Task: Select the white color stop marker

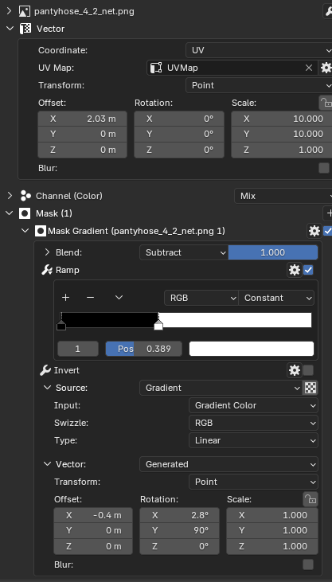Action: pos(158,326)
